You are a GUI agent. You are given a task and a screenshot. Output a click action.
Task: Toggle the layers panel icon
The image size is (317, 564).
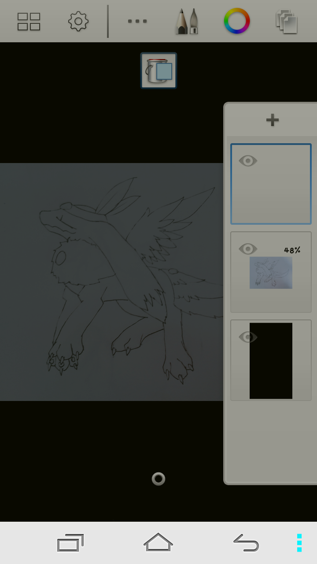(x=287, y=22)
